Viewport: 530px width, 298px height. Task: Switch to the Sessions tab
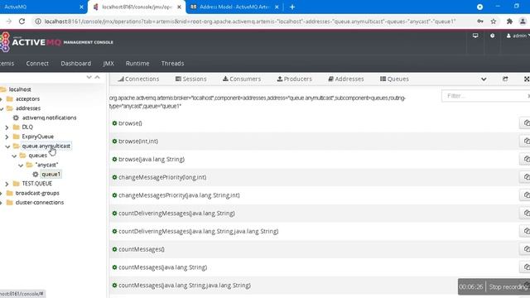191,79
